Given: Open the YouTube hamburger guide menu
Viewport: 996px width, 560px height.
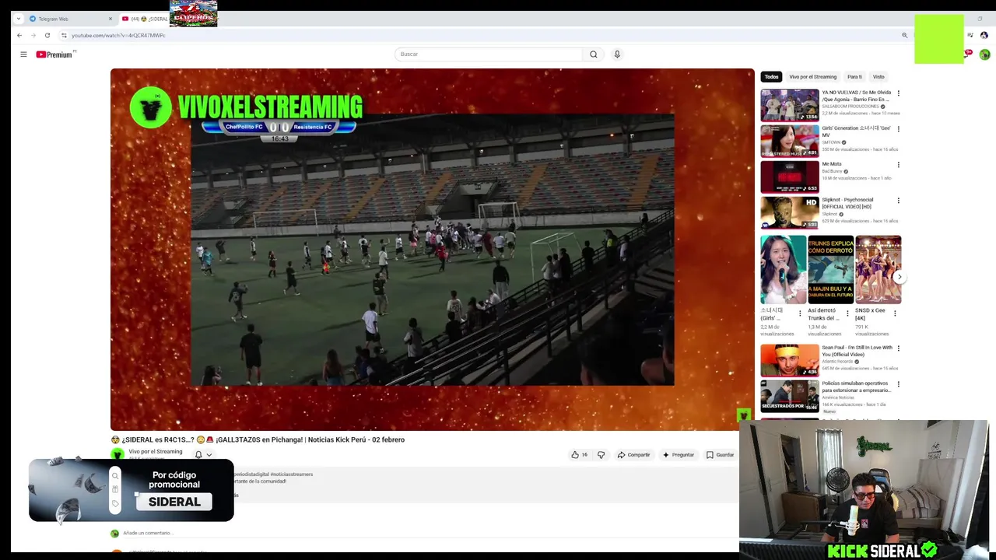Looking at the screenshot, I should (23, 54).
